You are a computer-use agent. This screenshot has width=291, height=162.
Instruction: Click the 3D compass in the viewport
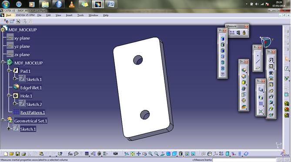point(266,42)
